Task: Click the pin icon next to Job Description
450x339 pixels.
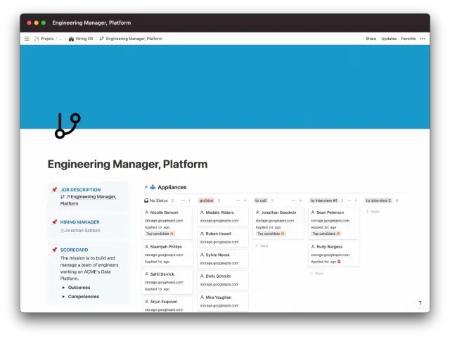Action: [x=55, y=189]
